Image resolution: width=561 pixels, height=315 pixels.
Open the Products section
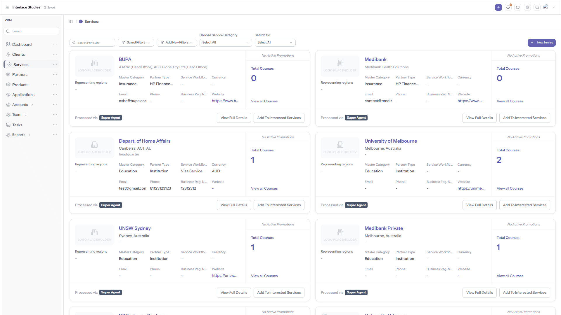(x=20, y=85)
